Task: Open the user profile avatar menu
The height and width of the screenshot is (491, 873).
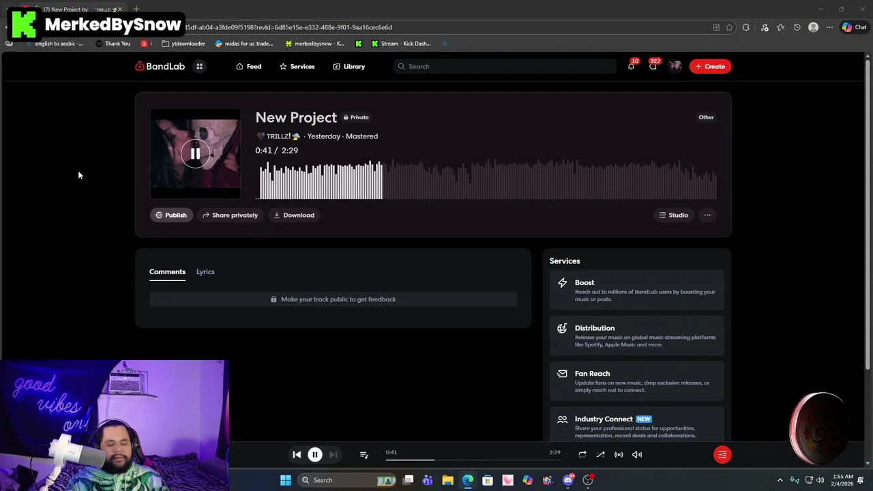Action: point(675,66)
